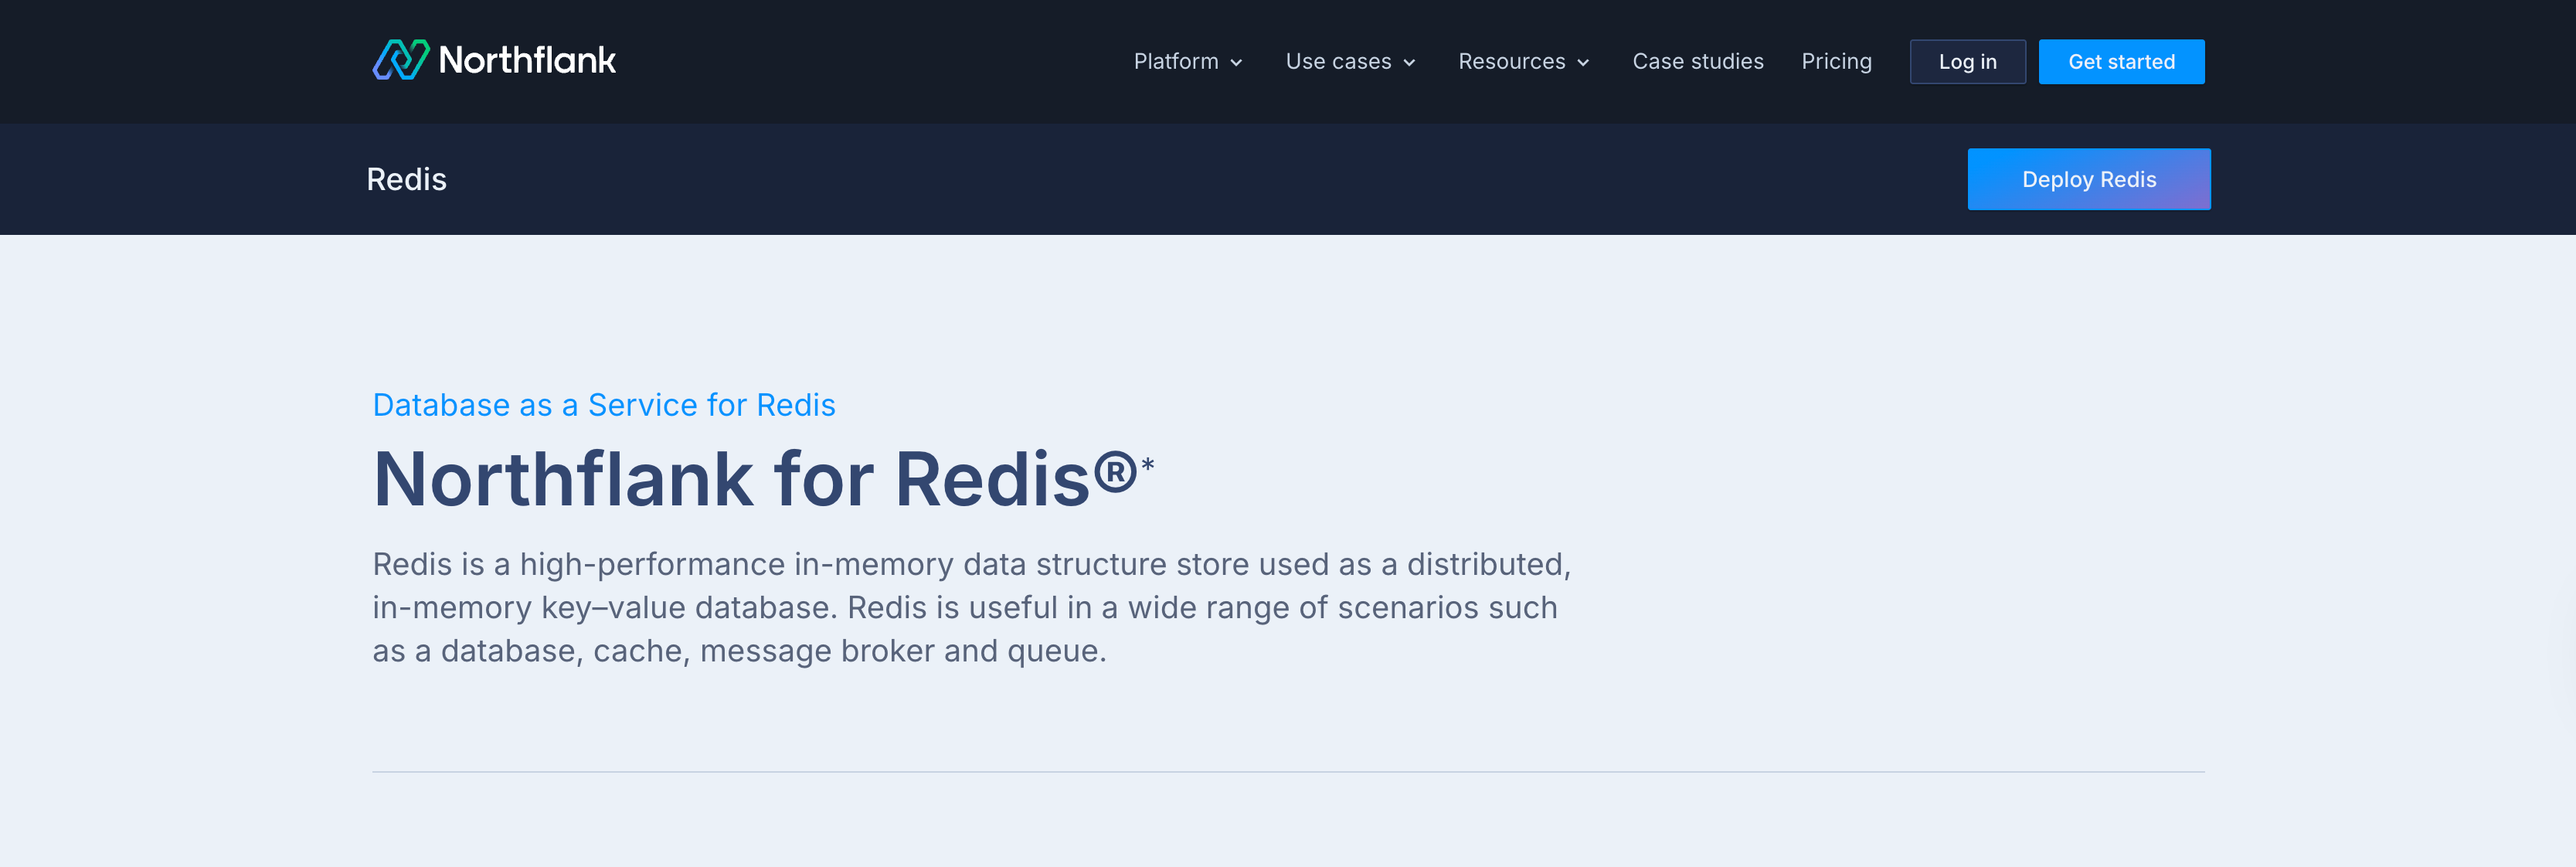Expand the Resources dropdown
This screenshot has height=867, width=2576.
tap(1512, 61)
